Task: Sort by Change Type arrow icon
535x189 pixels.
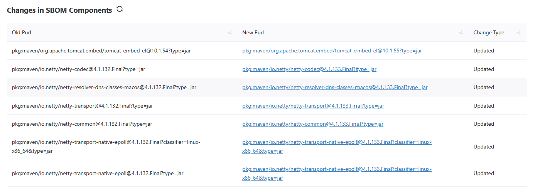Action: pos(519,32)
